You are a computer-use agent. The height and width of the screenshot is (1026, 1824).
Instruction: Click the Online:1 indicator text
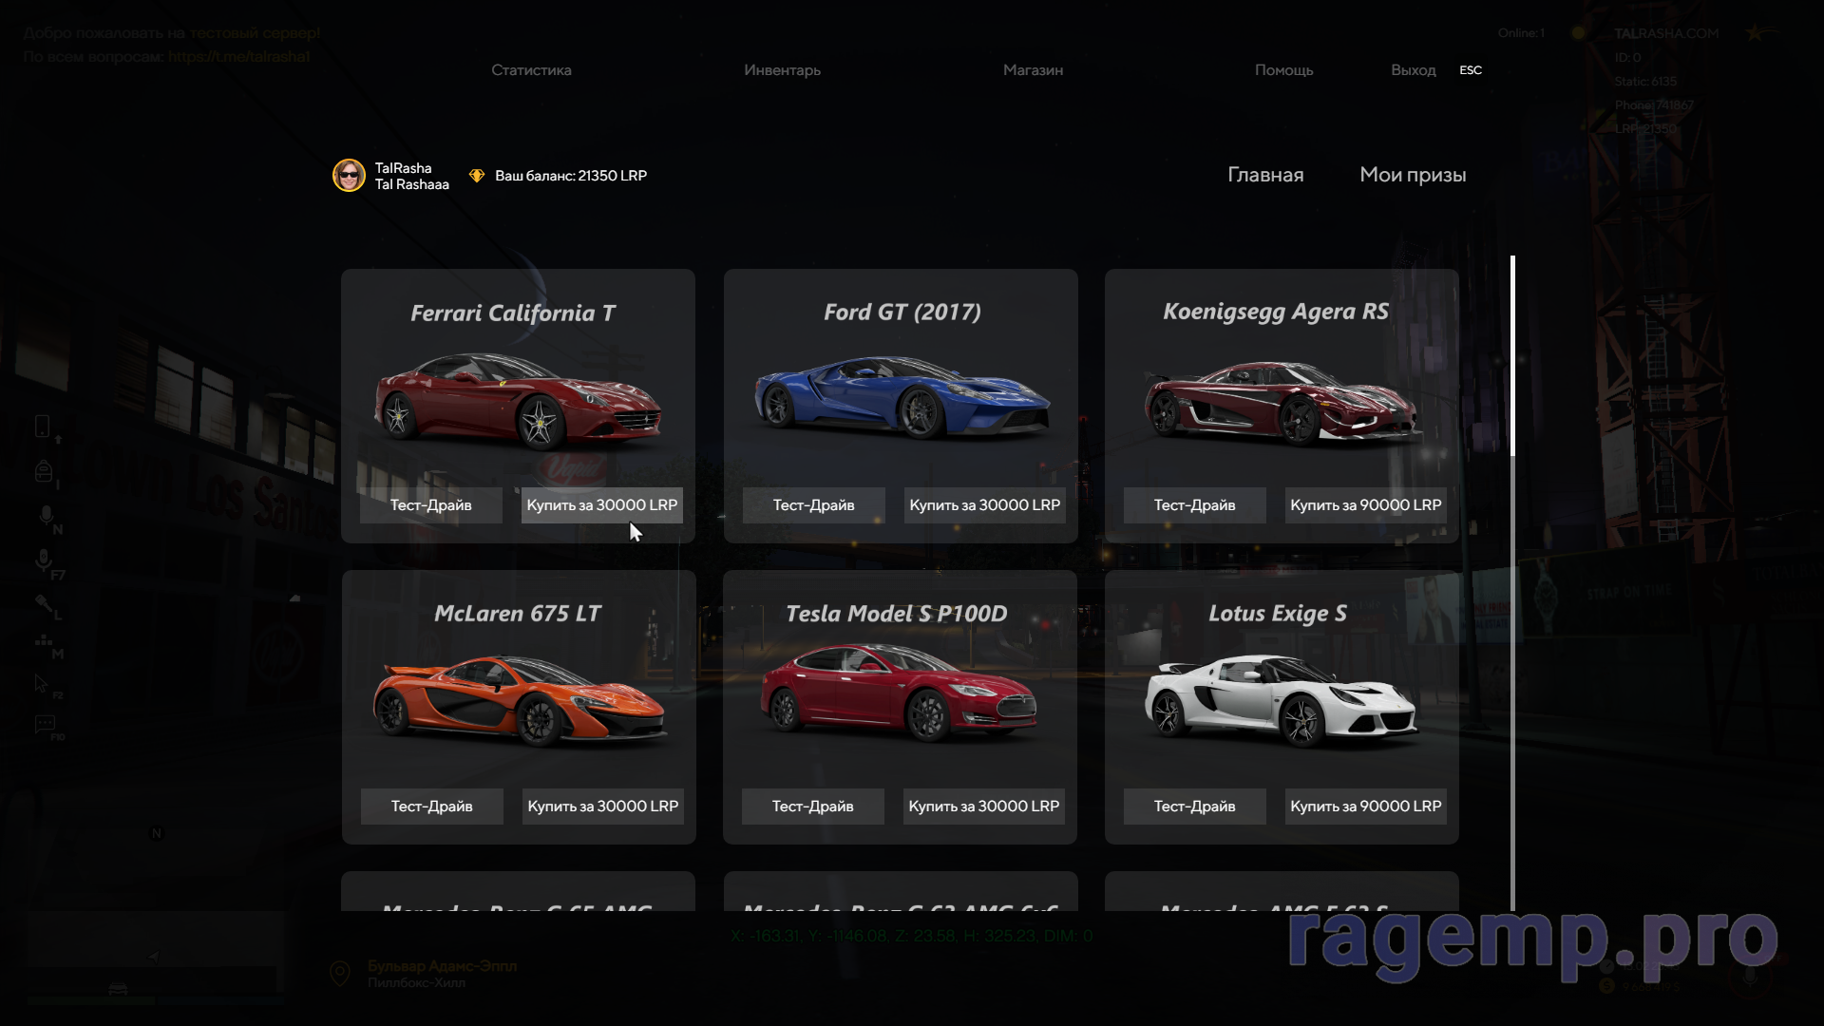(x=1521, y=33)
